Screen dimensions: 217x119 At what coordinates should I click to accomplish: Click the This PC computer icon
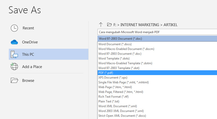pyautogui.click(x=14, y=54)
